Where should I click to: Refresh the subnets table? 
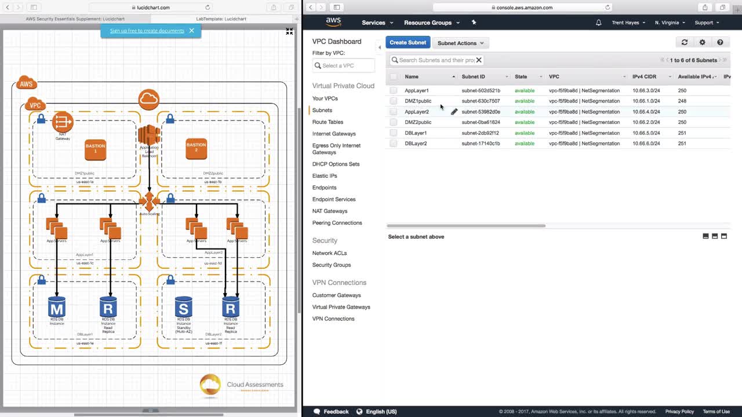point(685,42)
